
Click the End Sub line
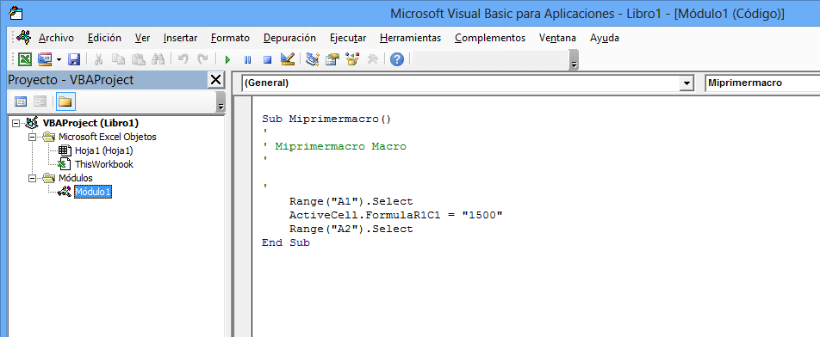tap(286, 242)
